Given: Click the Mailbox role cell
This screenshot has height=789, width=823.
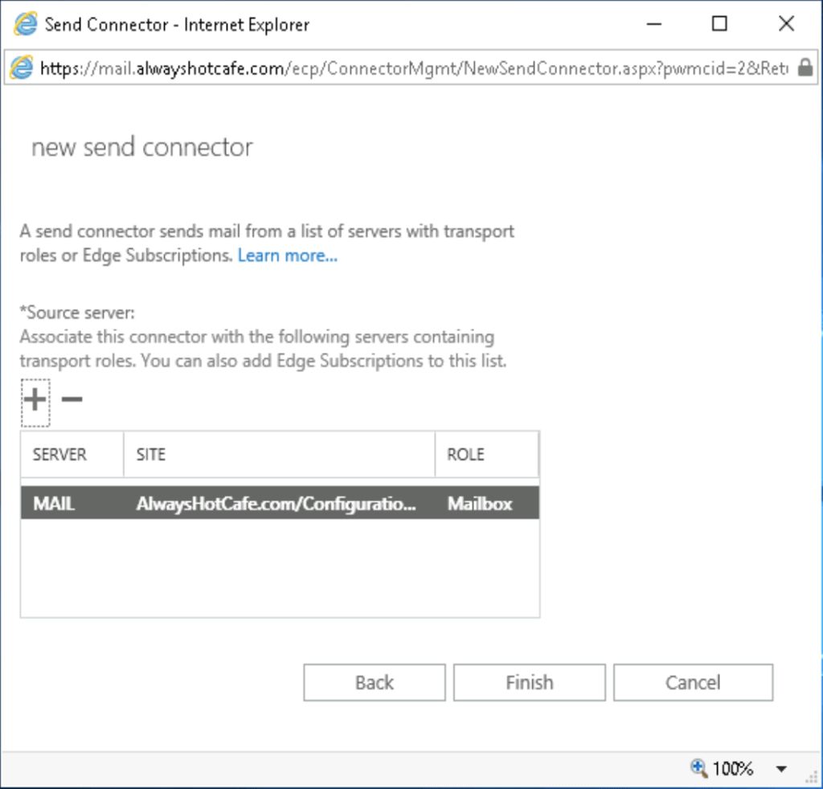Looking at the screenshot, I should point(480,504).
